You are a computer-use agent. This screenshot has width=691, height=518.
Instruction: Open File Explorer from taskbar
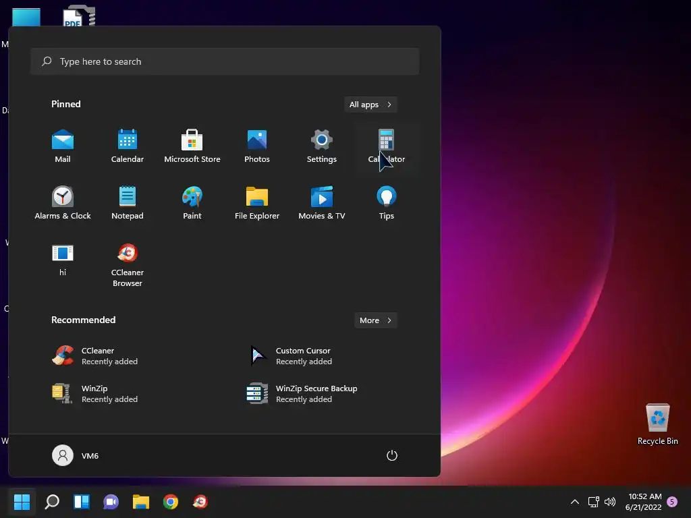141,502
